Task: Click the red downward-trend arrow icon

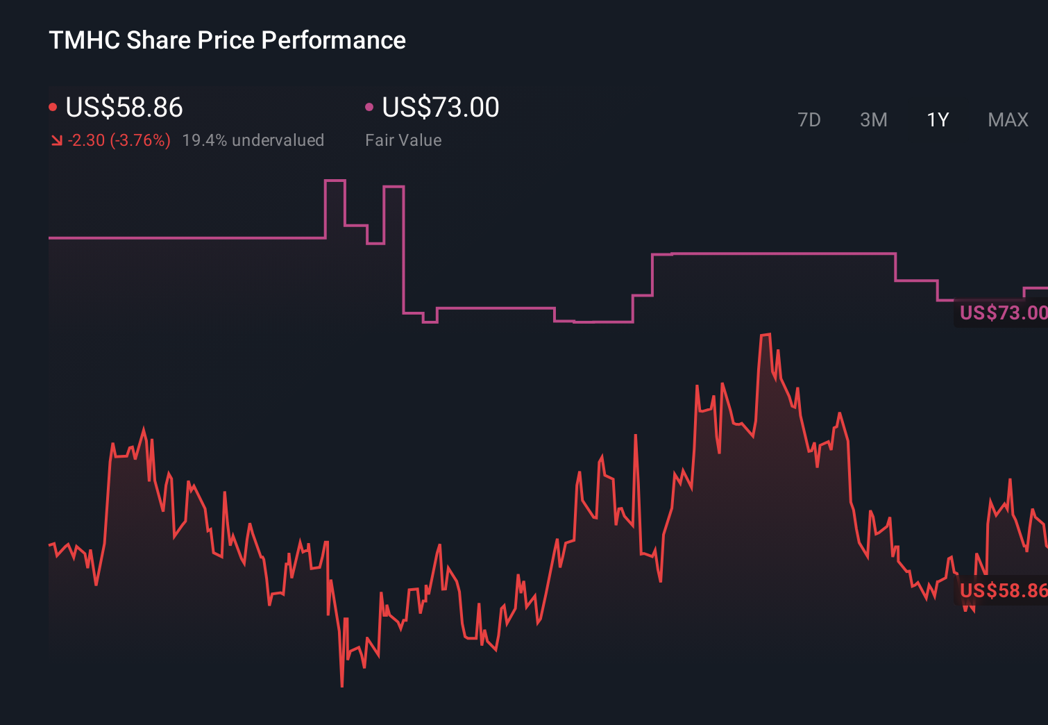Action: (x=57, y=140)
